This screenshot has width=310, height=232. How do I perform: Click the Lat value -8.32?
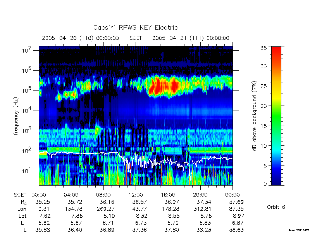coord(139,216)
